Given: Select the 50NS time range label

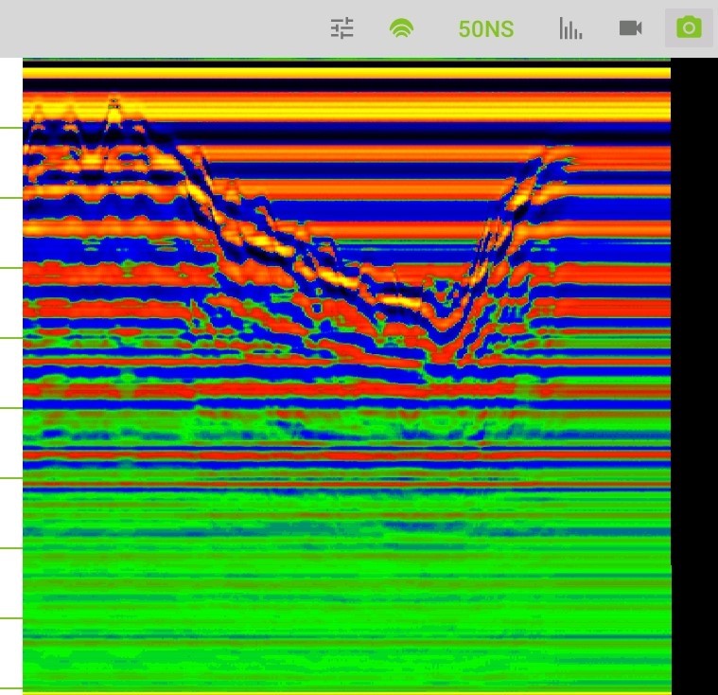Looking at the screenshot, I should [486, 29].
